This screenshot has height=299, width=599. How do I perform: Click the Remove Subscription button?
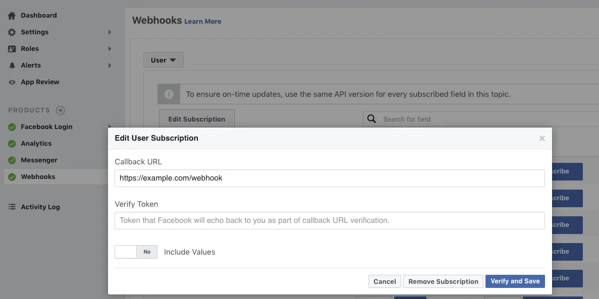tap(443, 281)
